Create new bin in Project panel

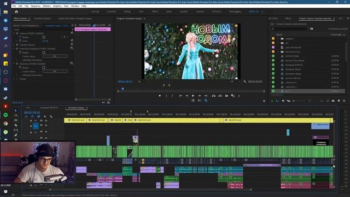(333, 101)
